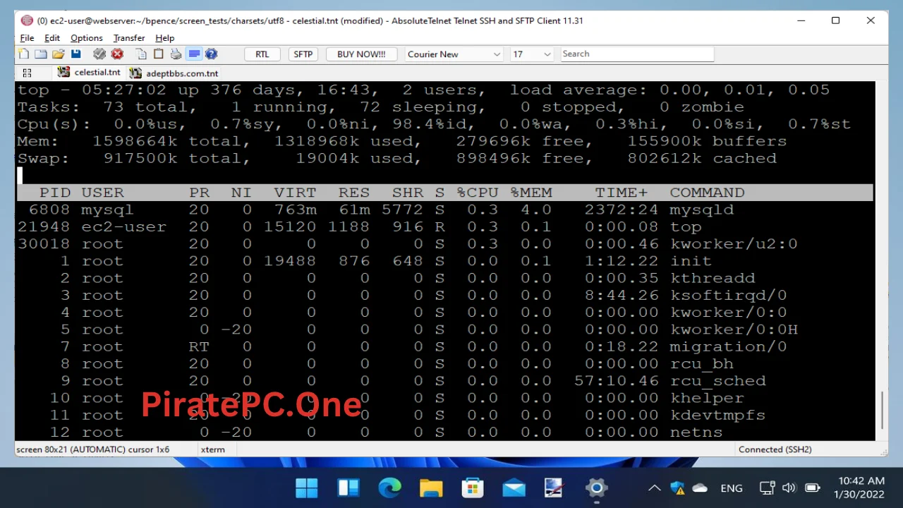
Task: Click the netns command text
Action: pyautogui.click(x=696, y=432)
